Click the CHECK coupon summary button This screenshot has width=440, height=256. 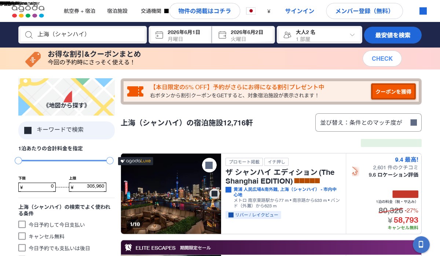tap(382, 59)
